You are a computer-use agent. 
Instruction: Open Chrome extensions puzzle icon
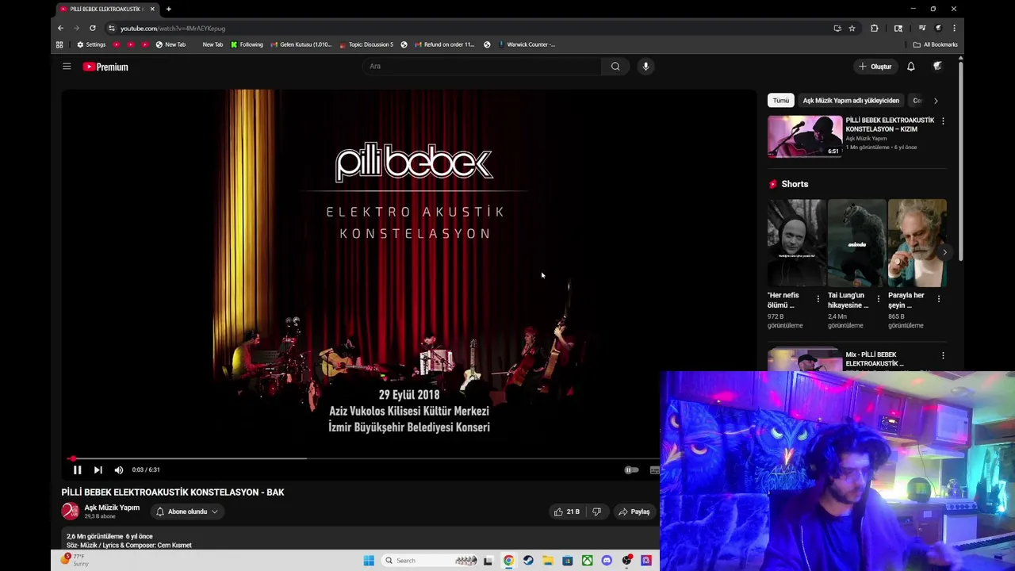pyautogui.click(x=875, y=28)
